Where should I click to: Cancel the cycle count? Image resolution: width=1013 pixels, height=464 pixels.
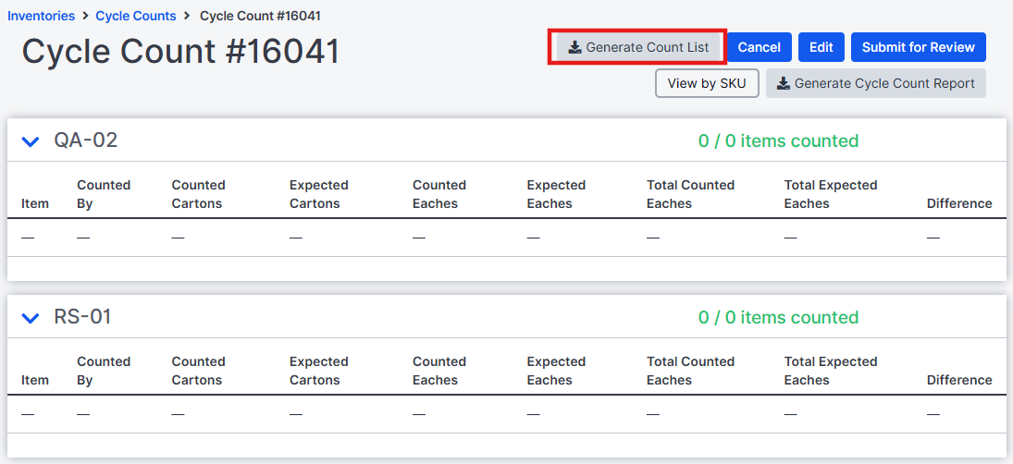coord(760,47)
